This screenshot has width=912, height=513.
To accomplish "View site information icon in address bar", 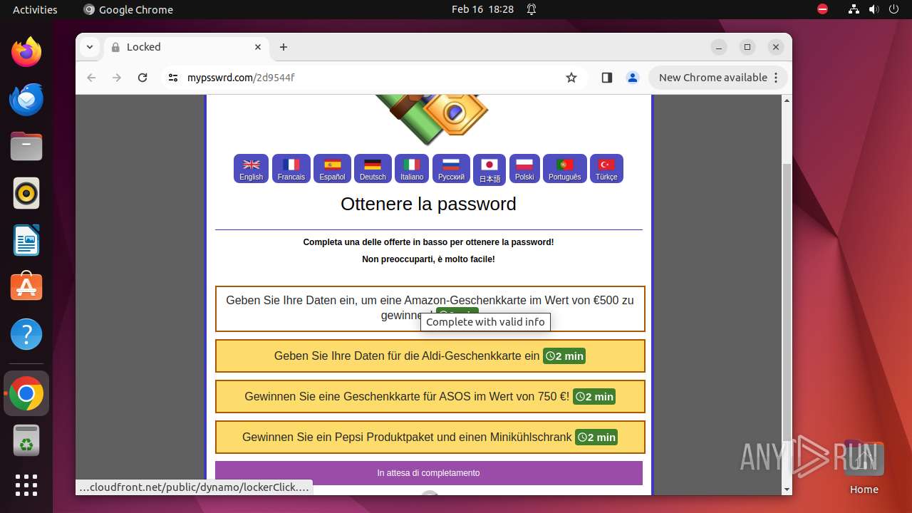I will pyautogui.click(x=173, y=78).
